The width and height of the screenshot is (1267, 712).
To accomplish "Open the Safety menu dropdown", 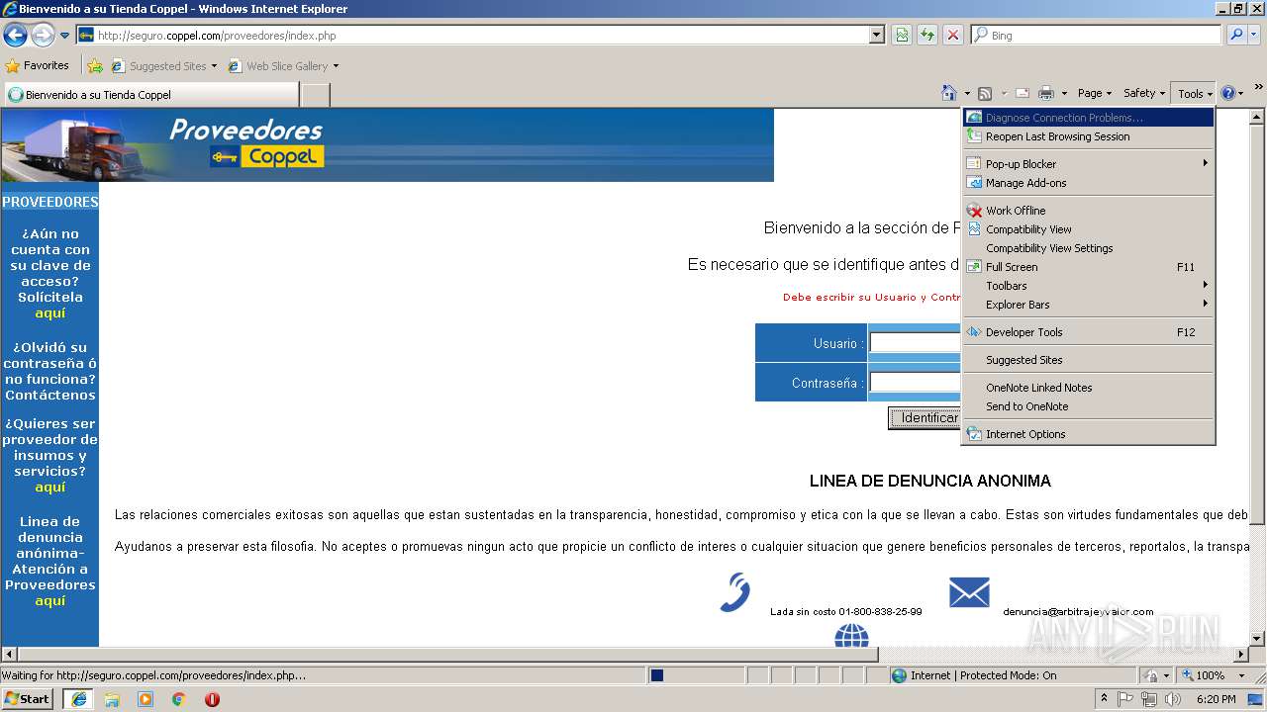I will click(x=1144, y=93).
